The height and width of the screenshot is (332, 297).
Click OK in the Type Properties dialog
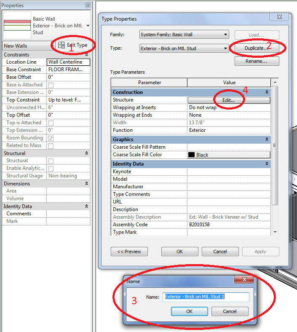(x=180, y=252)
